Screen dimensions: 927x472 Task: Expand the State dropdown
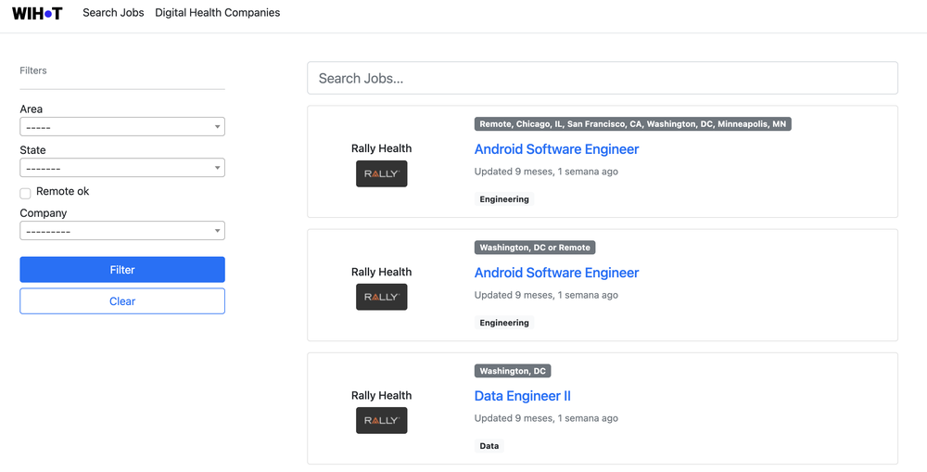click(122, 168)
